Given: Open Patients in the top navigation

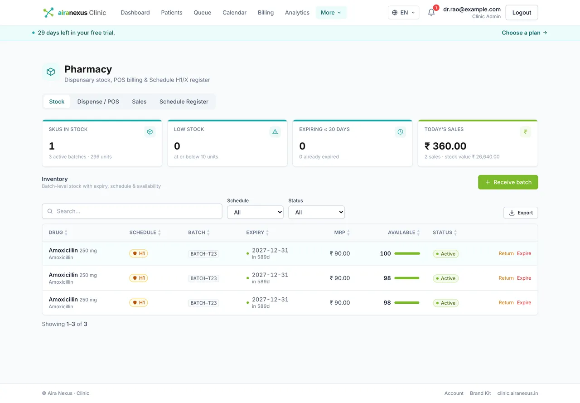Looking at the screenshot, I should click(172, 13).
